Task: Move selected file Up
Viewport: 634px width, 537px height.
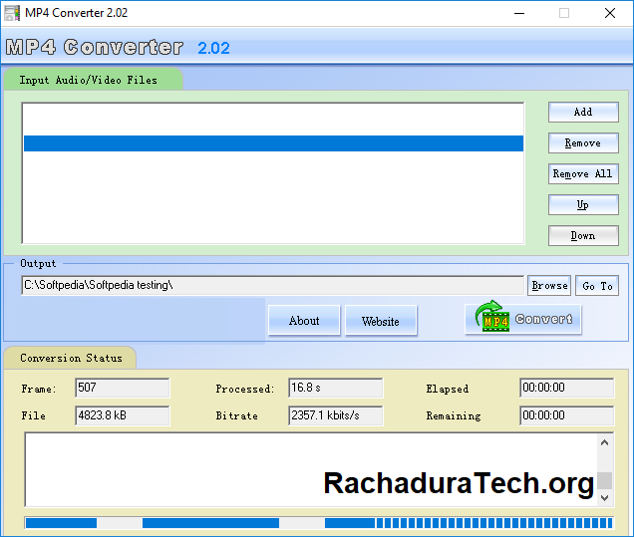Action: [583, 205]
